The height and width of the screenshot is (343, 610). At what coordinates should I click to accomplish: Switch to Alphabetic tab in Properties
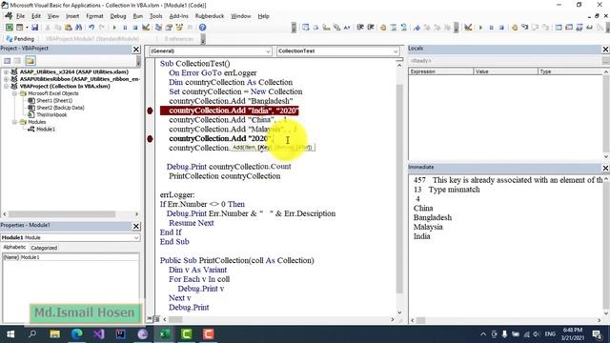[14, 248]
